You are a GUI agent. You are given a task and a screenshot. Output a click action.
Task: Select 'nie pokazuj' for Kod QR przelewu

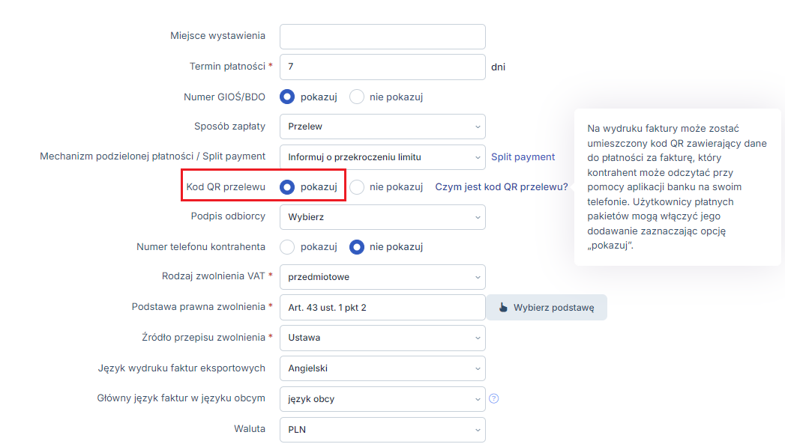[x=356, y=187]
